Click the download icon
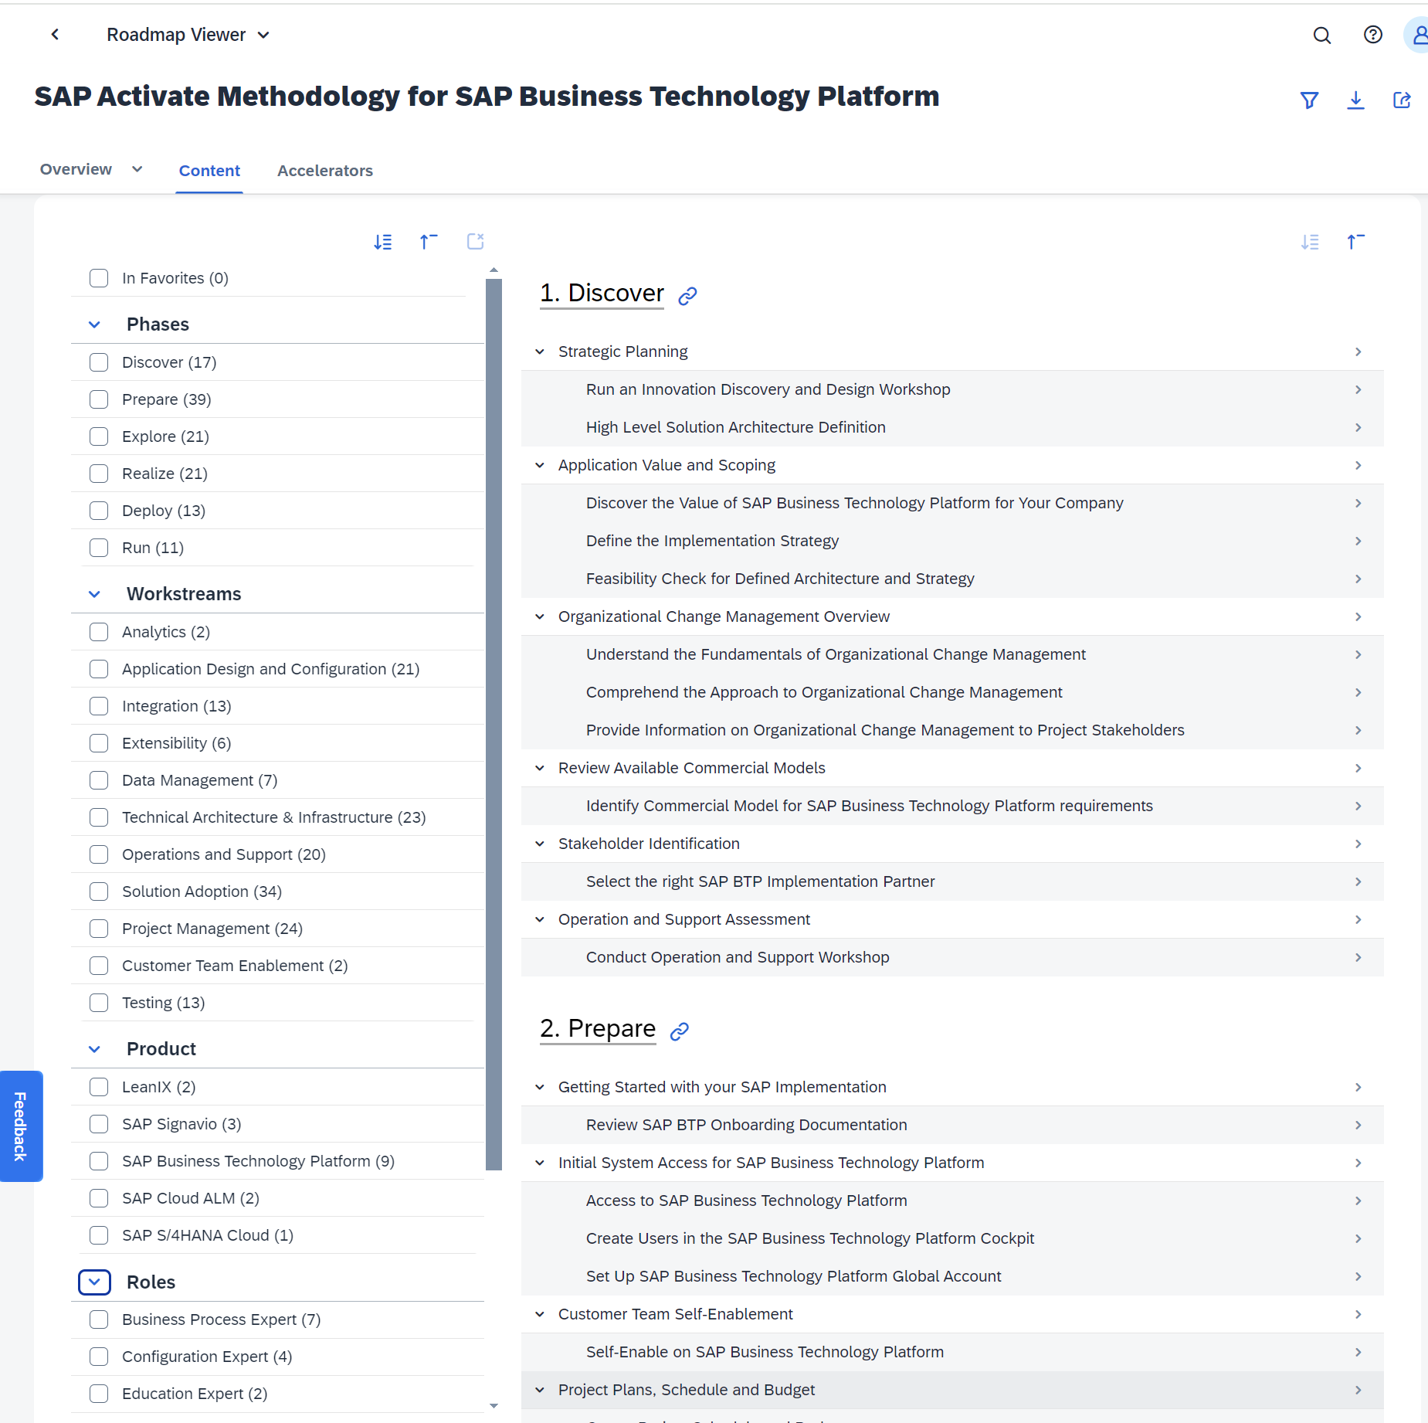Image resolution: width=1428 pixels, height=1423 pixels. tap(1355, 100)
